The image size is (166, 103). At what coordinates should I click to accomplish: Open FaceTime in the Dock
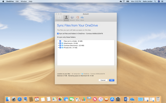coord(72,99)
